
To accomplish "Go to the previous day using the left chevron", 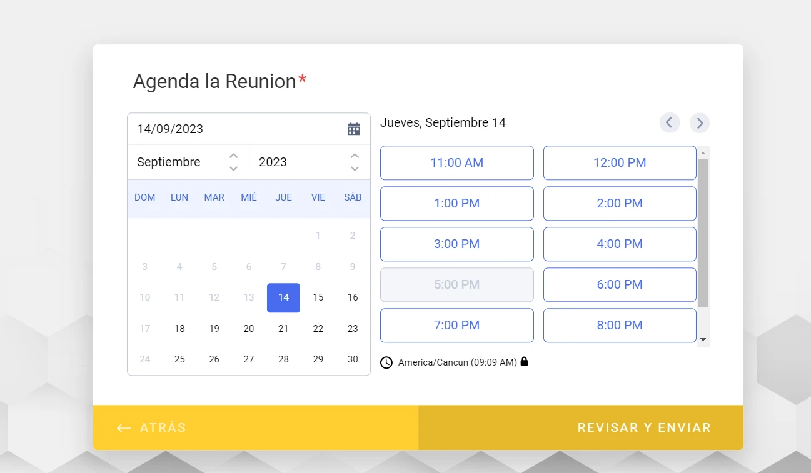I will pyautogui.click(x=669, y=122).
